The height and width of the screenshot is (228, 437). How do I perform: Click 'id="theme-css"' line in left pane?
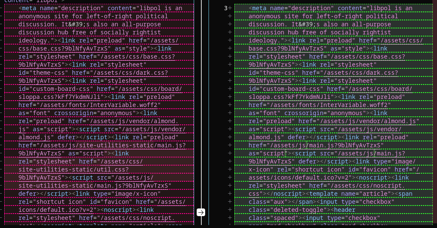coord(93,73)
